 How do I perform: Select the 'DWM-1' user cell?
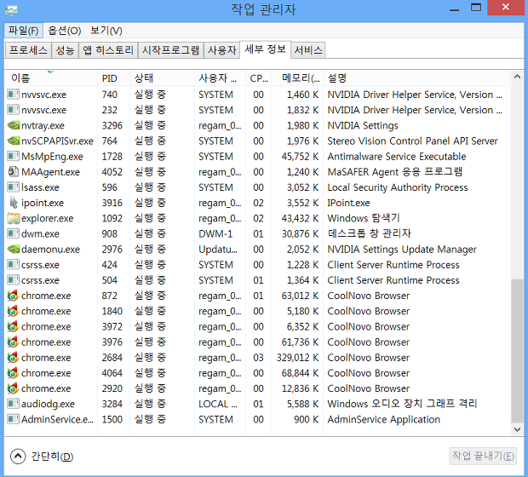pyautogui.click(x=215, y=233)
